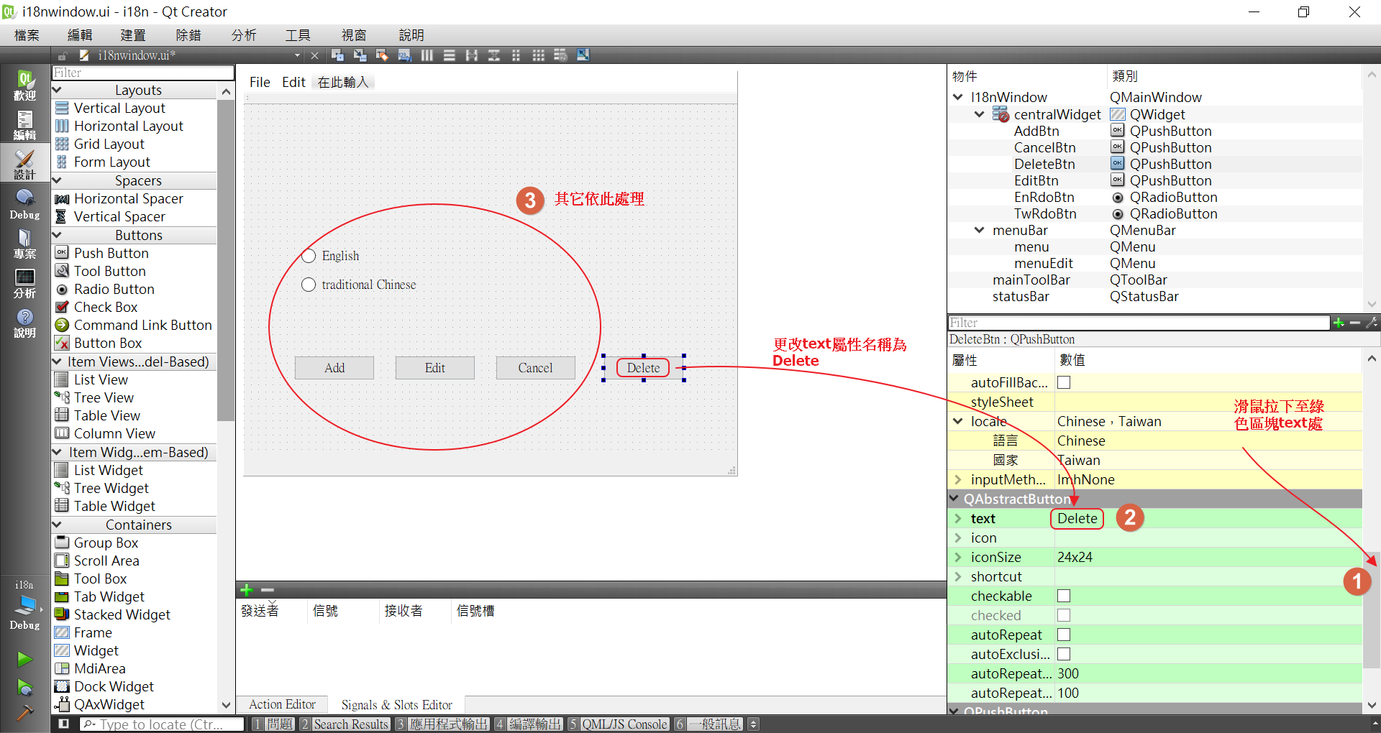Open the 檔案 (File) menu
This screenshot has width=1381, height=733.
click(27, 35)
